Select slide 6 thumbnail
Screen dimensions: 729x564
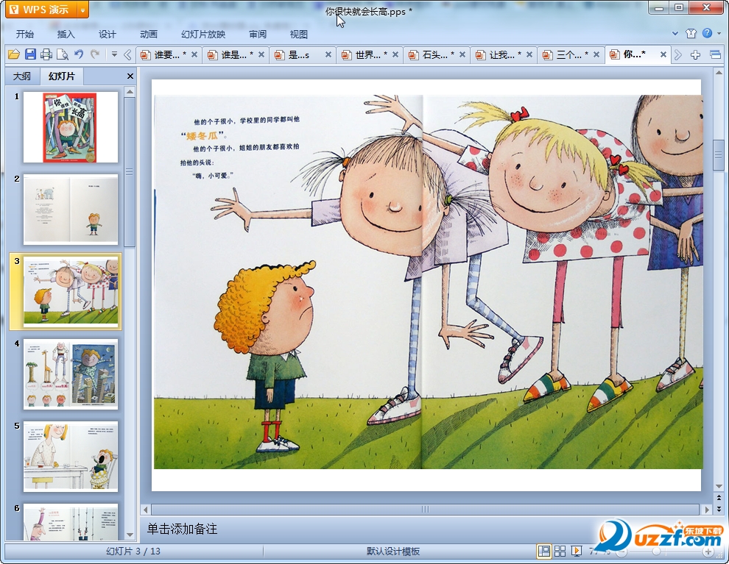point(70,522)
